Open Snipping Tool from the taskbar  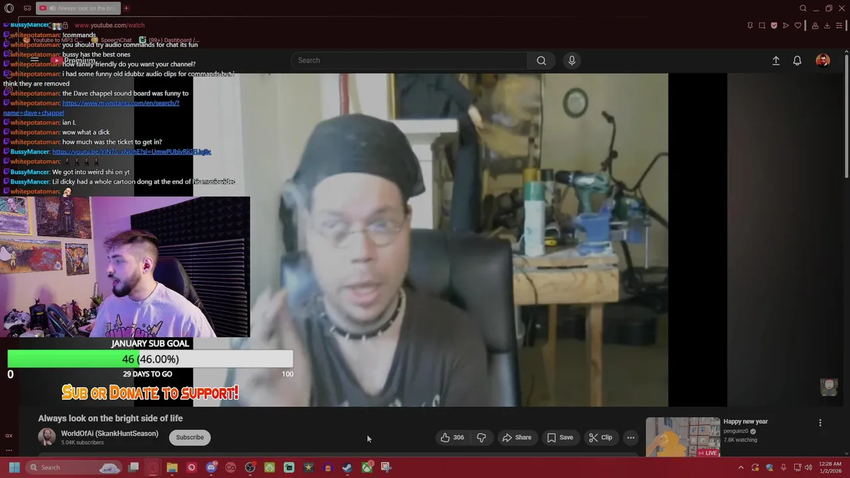click(x=386, y=467)
